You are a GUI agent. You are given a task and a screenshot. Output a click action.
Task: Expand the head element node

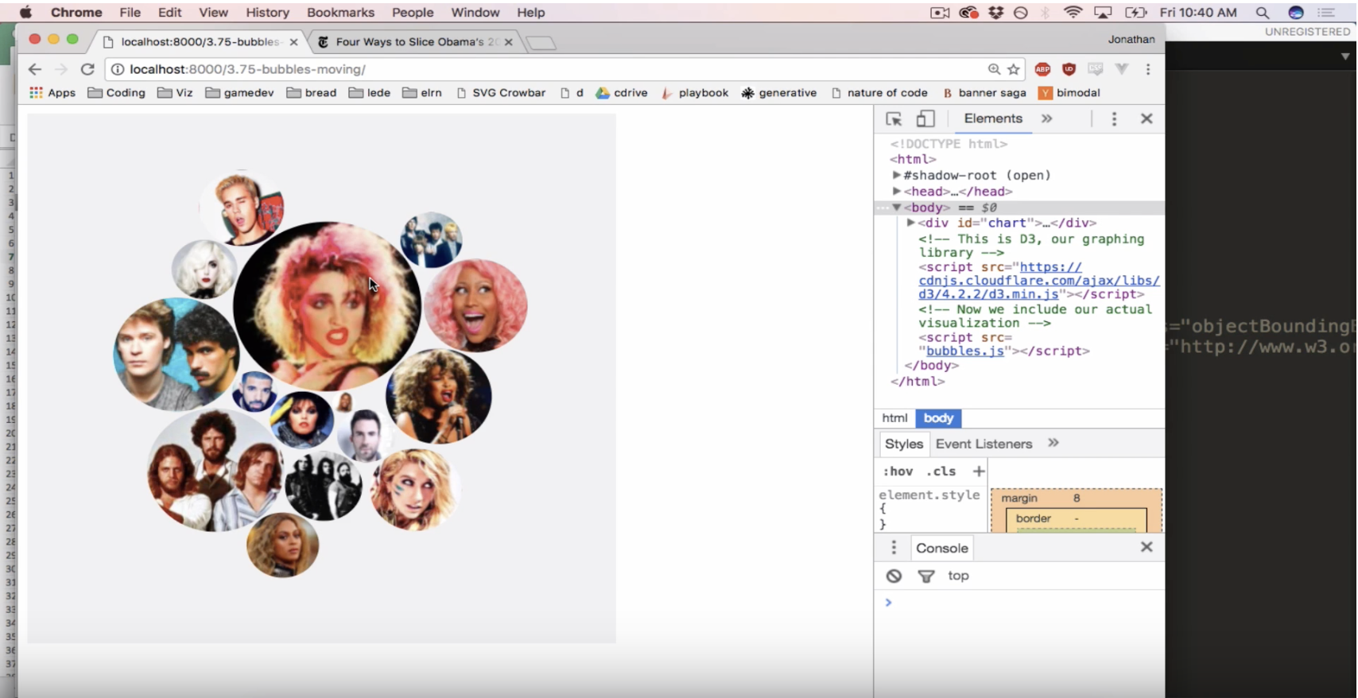pyautogui.click(x=896, y=191)
